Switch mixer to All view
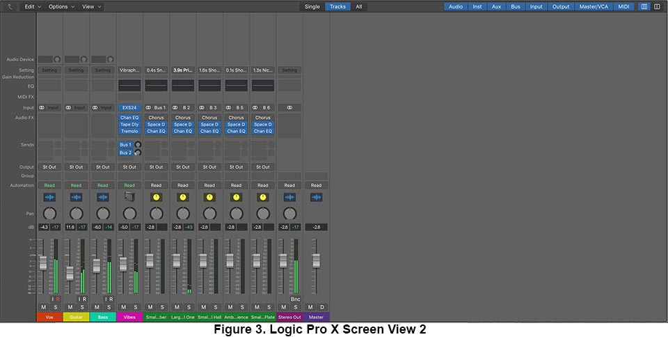Screen dimensions: 668x337 [x=359, y=6]
